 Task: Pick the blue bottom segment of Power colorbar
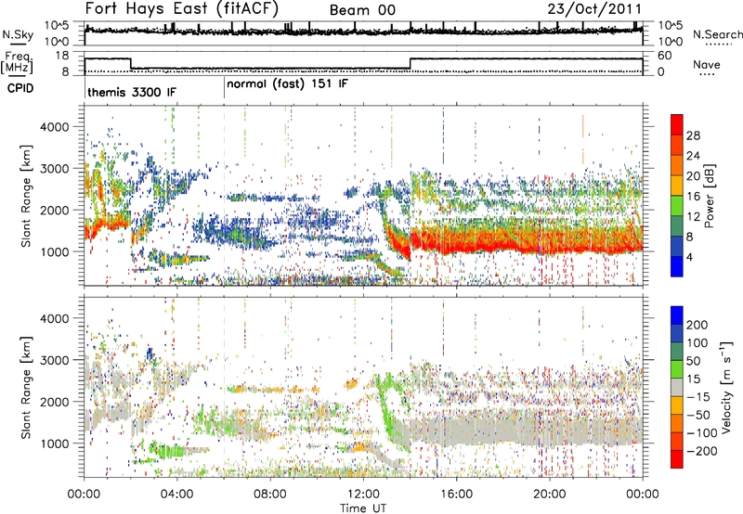pyautogui.click(x=677, y=266)
